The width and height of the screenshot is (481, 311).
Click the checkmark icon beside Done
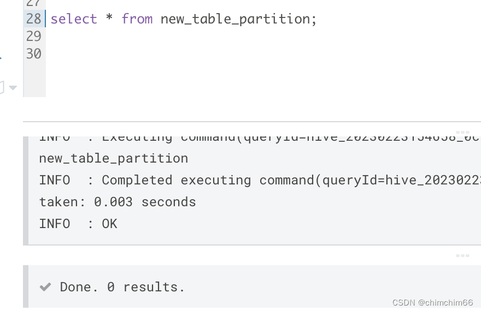[45, 287]
